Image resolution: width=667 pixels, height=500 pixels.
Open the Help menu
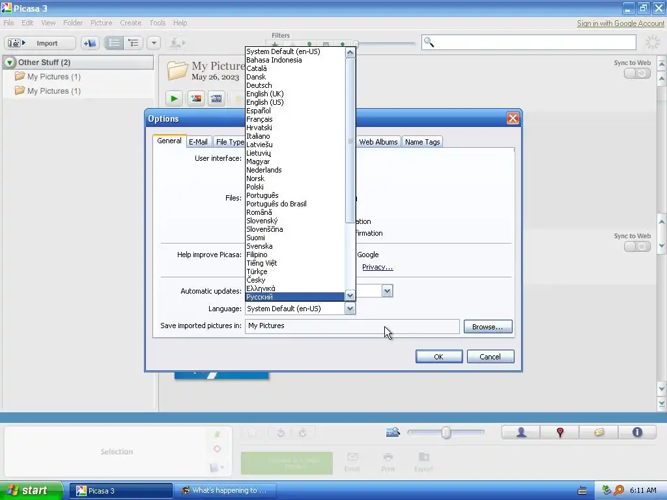[x=180, y=23]
